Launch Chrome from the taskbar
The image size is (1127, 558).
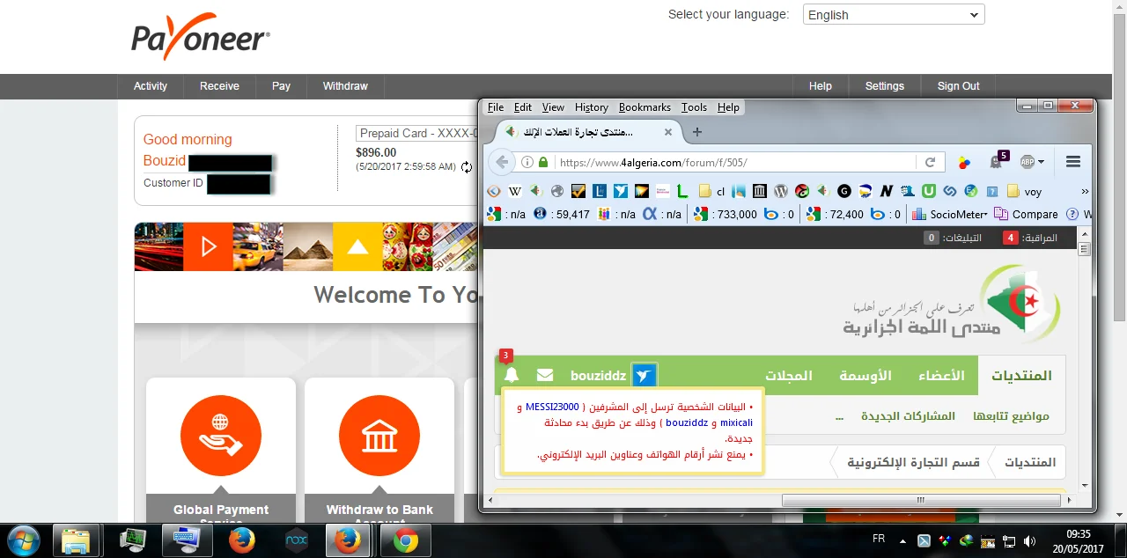pos(405,540)
